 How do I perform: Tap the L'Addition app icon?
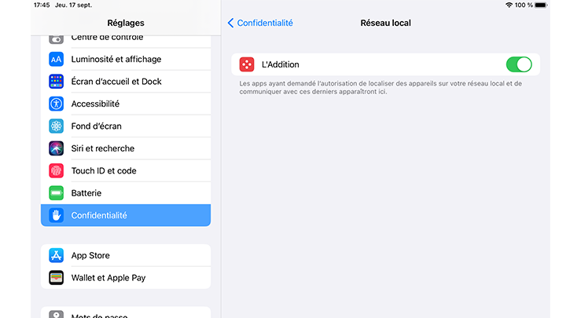pos(247,64)
